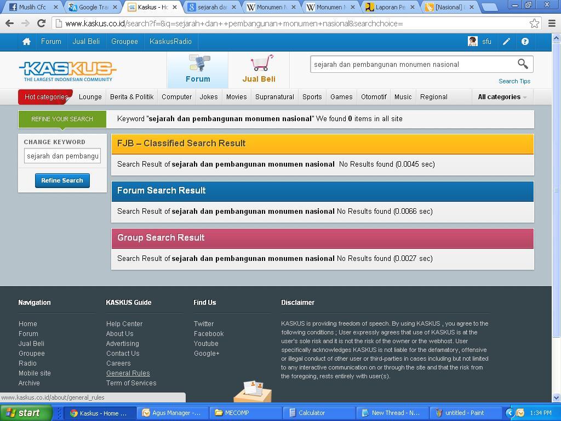Open the Mobile site footer link
Viewport: 561px width, 421px height.
click(x=35, y=373)
